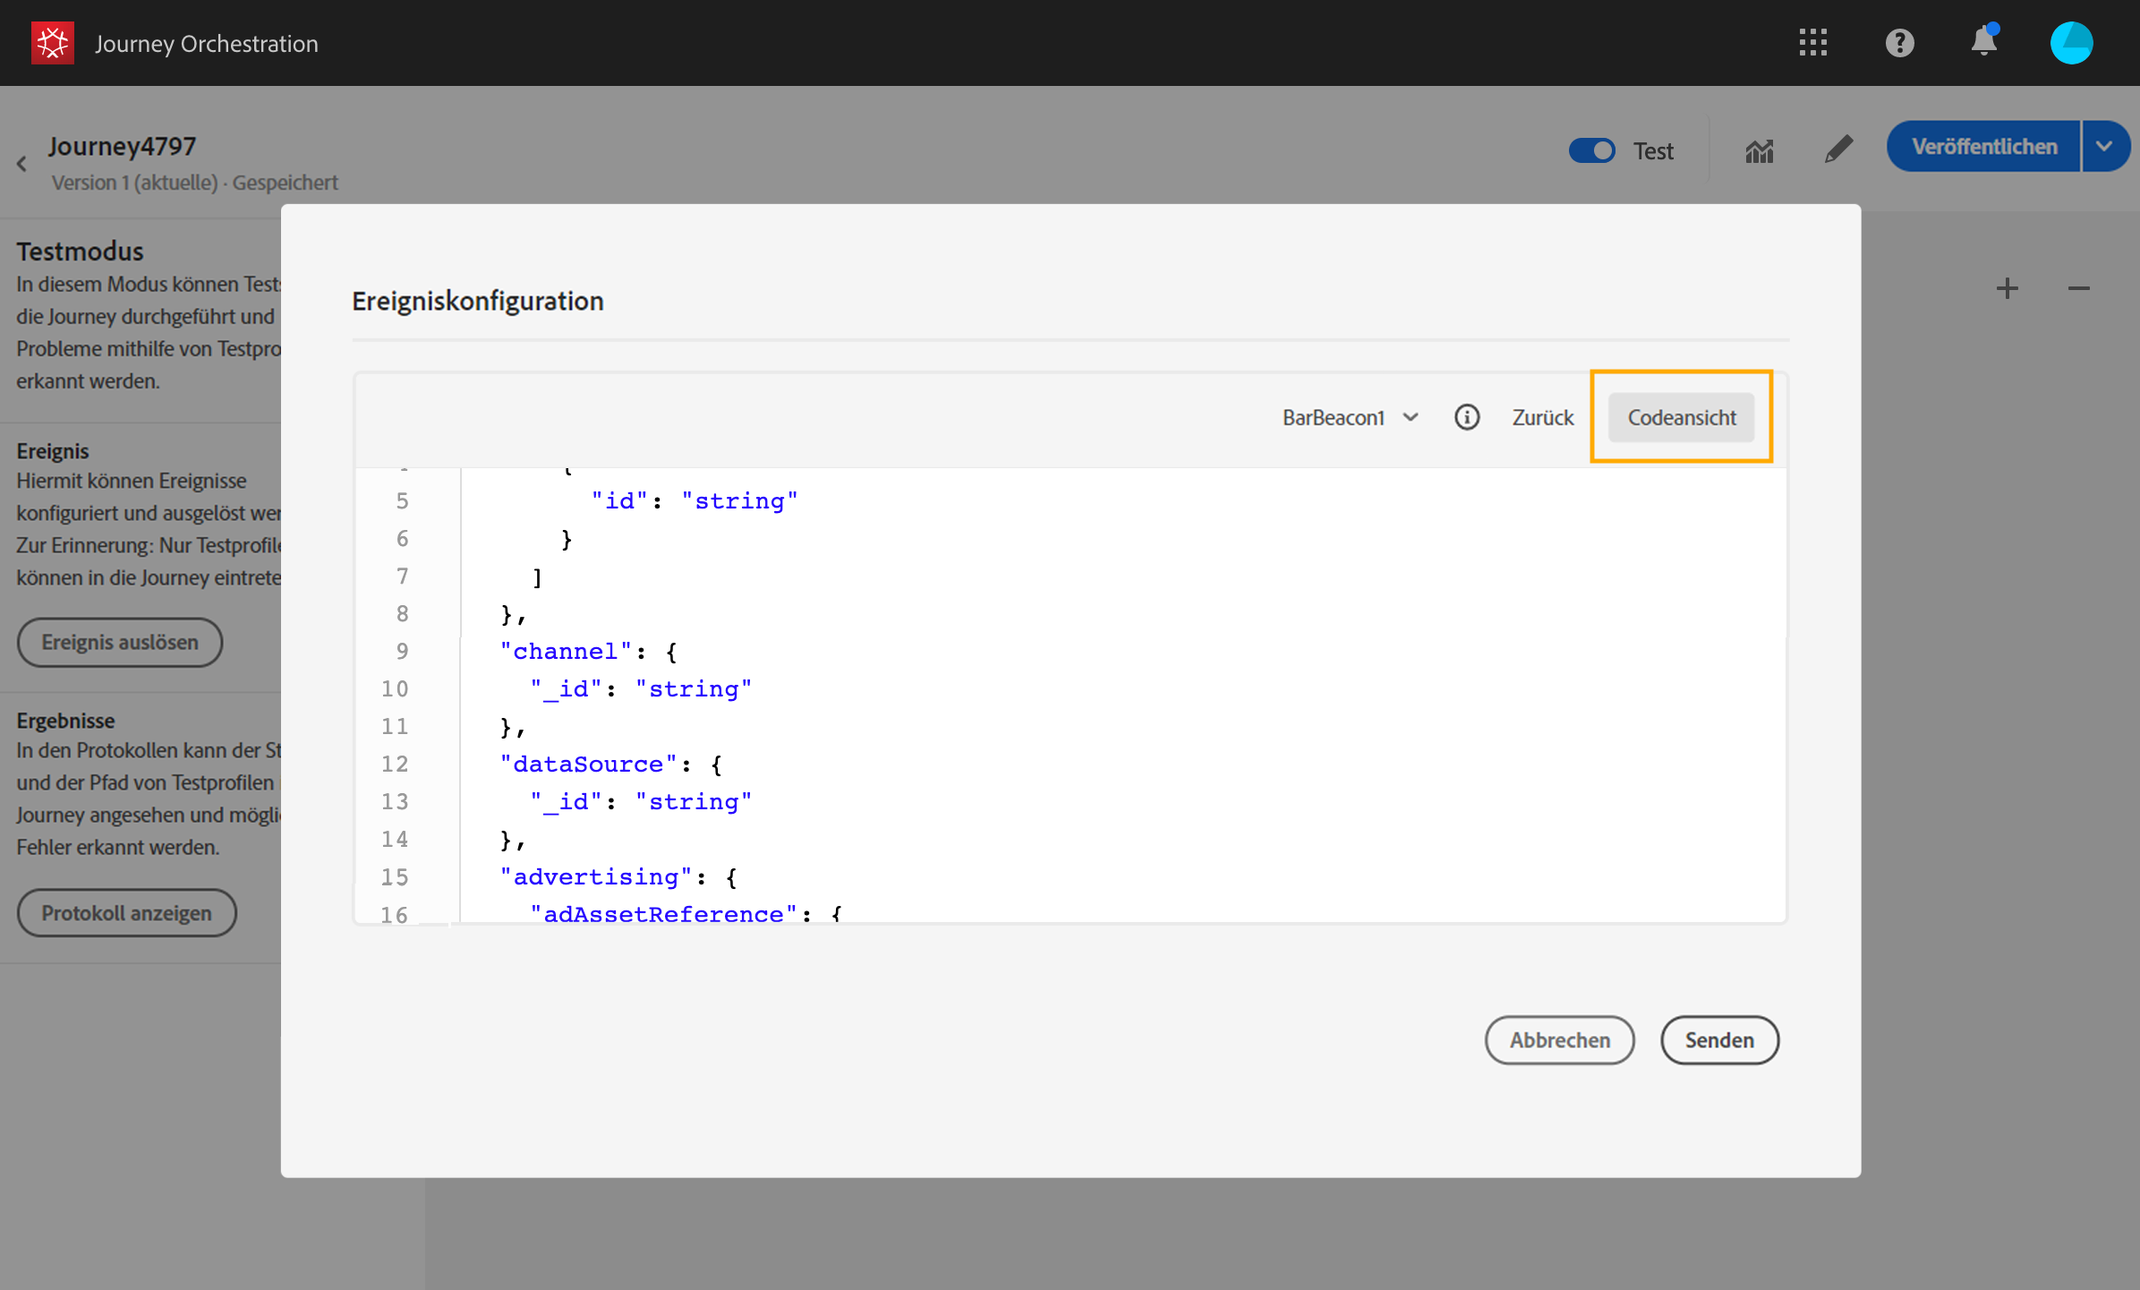Go back using arrow beside Journey4797
The width and height of the screenshot is (2140, 1290).
coord(22,164)
